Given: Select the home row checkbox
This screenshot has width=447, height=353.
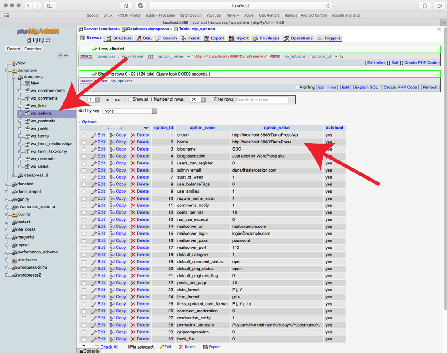Looking at the screenshot, I should click(84, 142).
